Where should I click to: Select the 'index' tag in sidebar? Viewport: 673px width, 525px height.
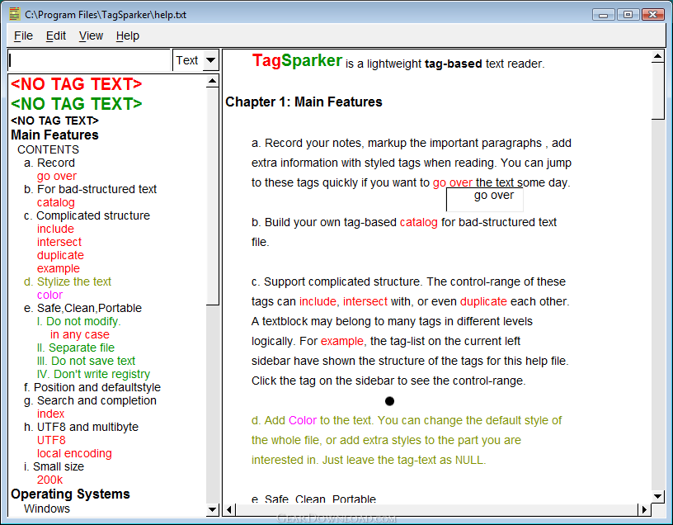click(x=50, y=414)
